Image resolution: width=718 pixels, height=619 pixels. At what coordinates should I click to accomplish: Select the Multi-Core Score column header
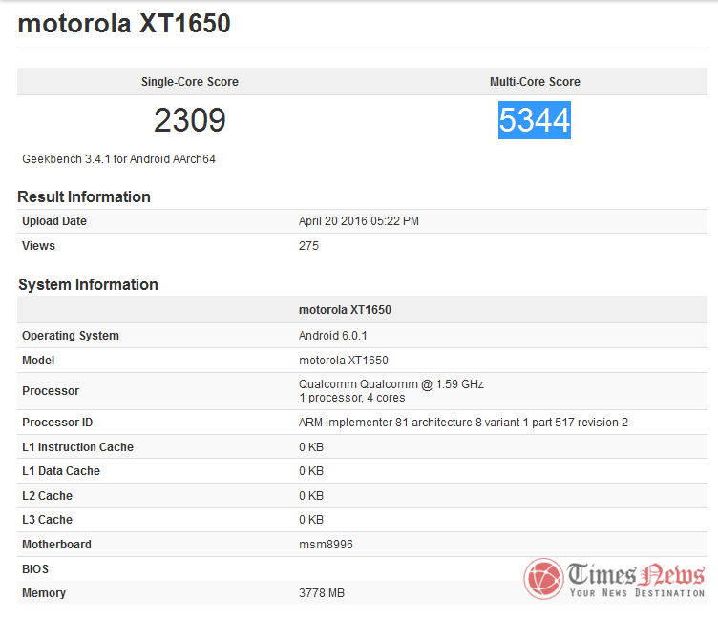coord(535,82)
